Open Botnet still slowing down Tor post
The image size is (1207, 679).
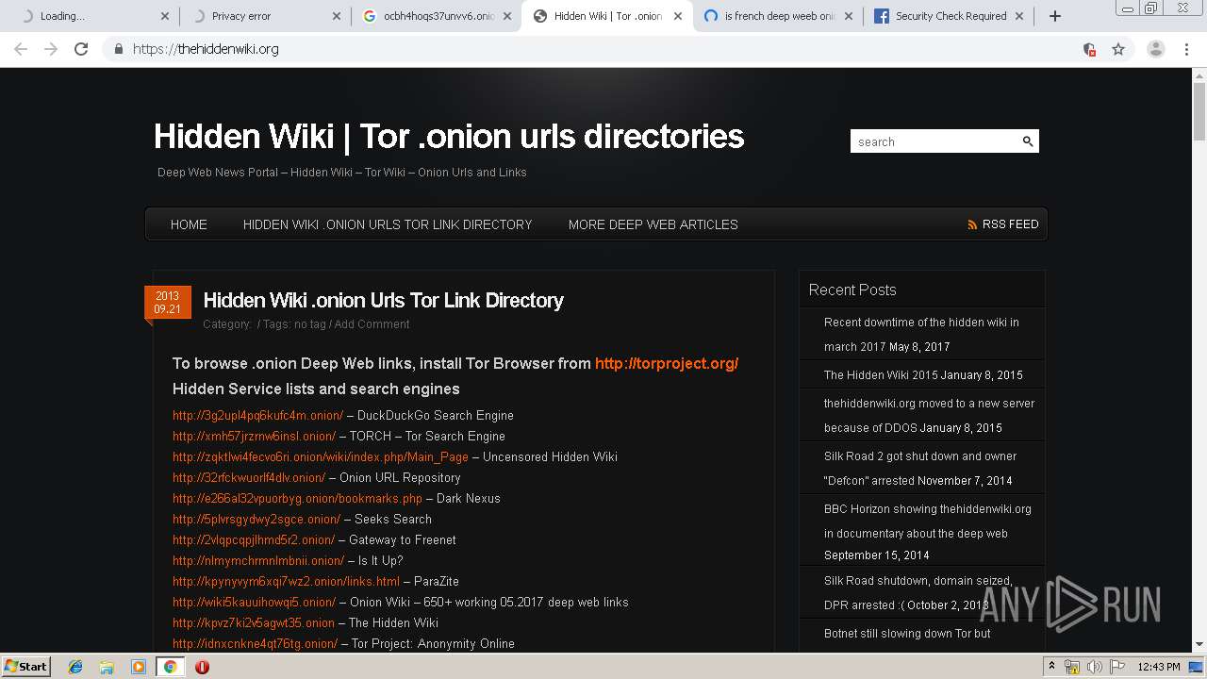(907, 634)
